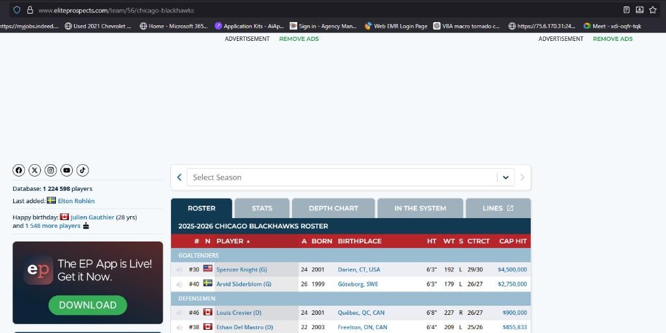The height and width of the screenshot is (333, 666).
Task: Play name pronunciation for Louis Crevier
Action: (x=180, y=313)
